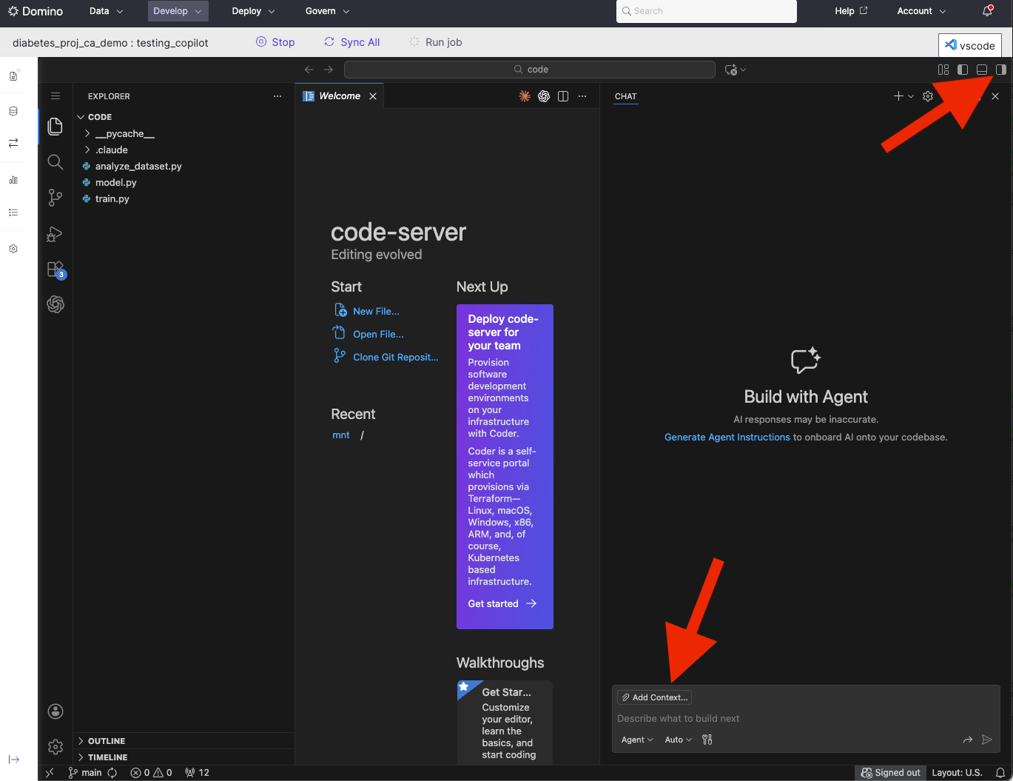Screen dimensions: 1013x781
Task: Open editor More Actions ellipsis menu
Action: click(582, 96)
